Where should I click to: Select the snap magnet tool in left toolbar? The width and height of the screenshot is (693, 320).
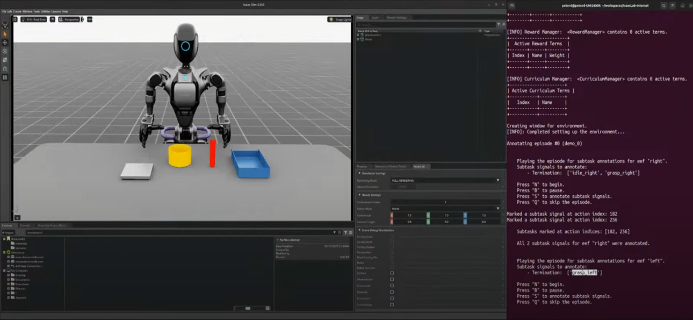pos(5,69)
